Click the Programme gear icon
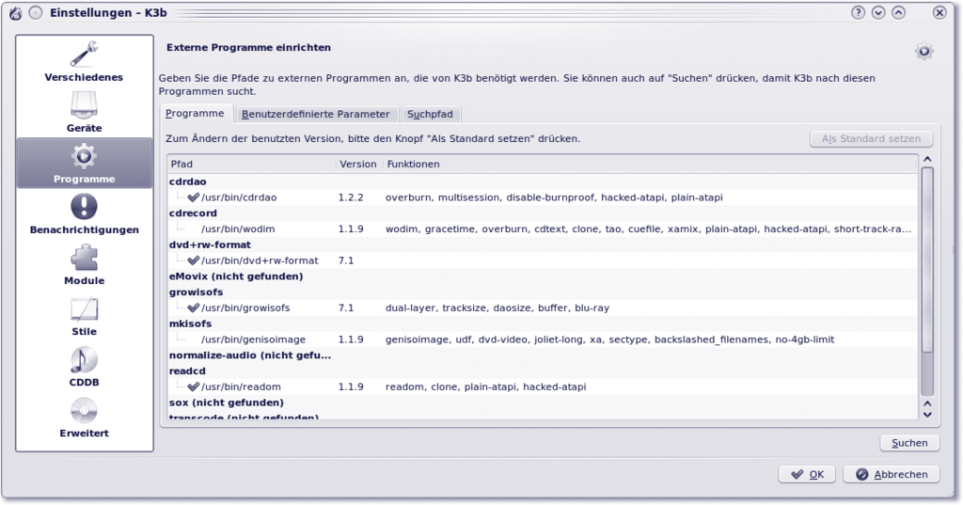 (x=84, y=155)
